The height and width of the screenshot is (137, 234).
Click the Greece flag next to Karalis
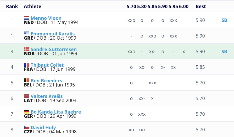pos(26,34)
